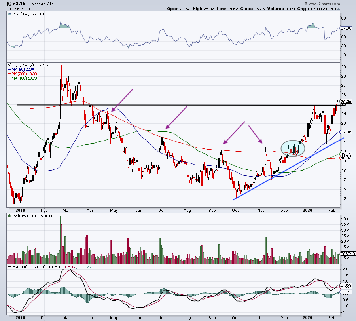Click the 90 level on RSI axis
Screen dimensions: 356x321
(343, 19)
